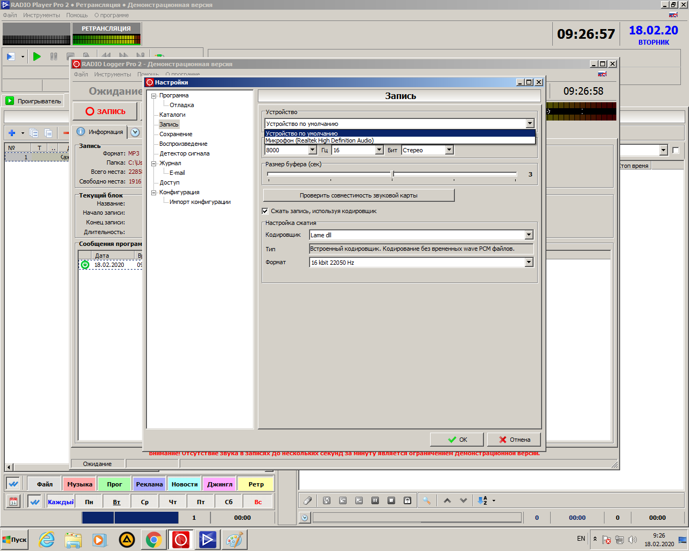Viewport: 689px width, 551px height.
Task: Click Отмена to cancel settings
Action: (x=514, y=440)
